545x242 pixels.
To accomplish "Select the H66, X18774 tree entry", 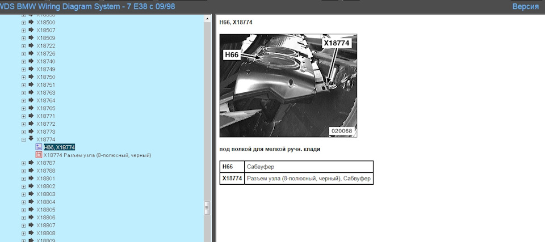I will point(60,147).
